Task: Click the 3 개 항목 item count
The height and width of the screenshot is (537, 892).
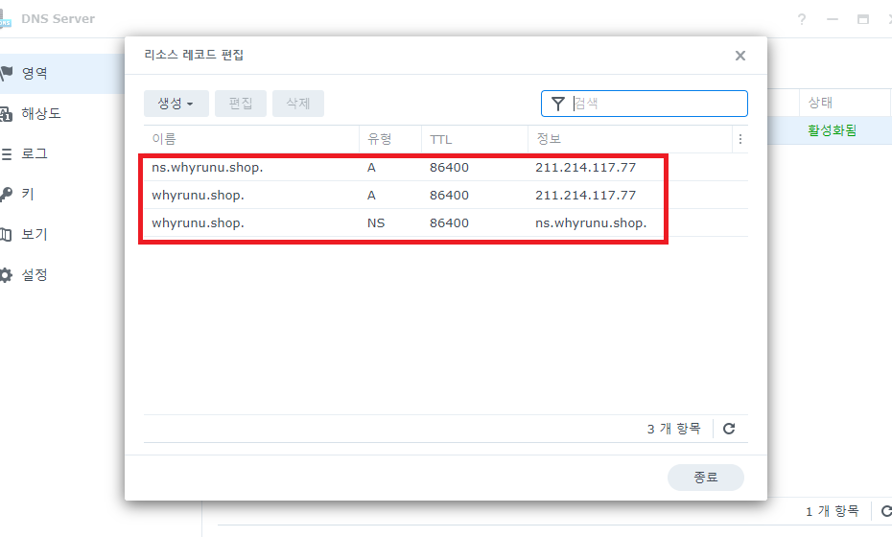Action: click(674, 429)
